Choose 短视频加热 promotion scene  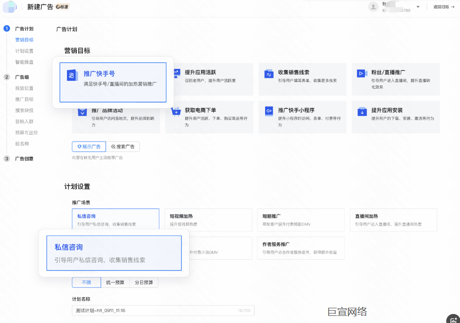point(208,220)
